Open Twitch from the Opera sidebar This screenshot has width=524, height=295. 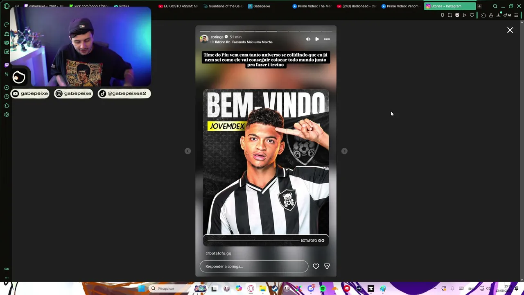tap(7, 65)
